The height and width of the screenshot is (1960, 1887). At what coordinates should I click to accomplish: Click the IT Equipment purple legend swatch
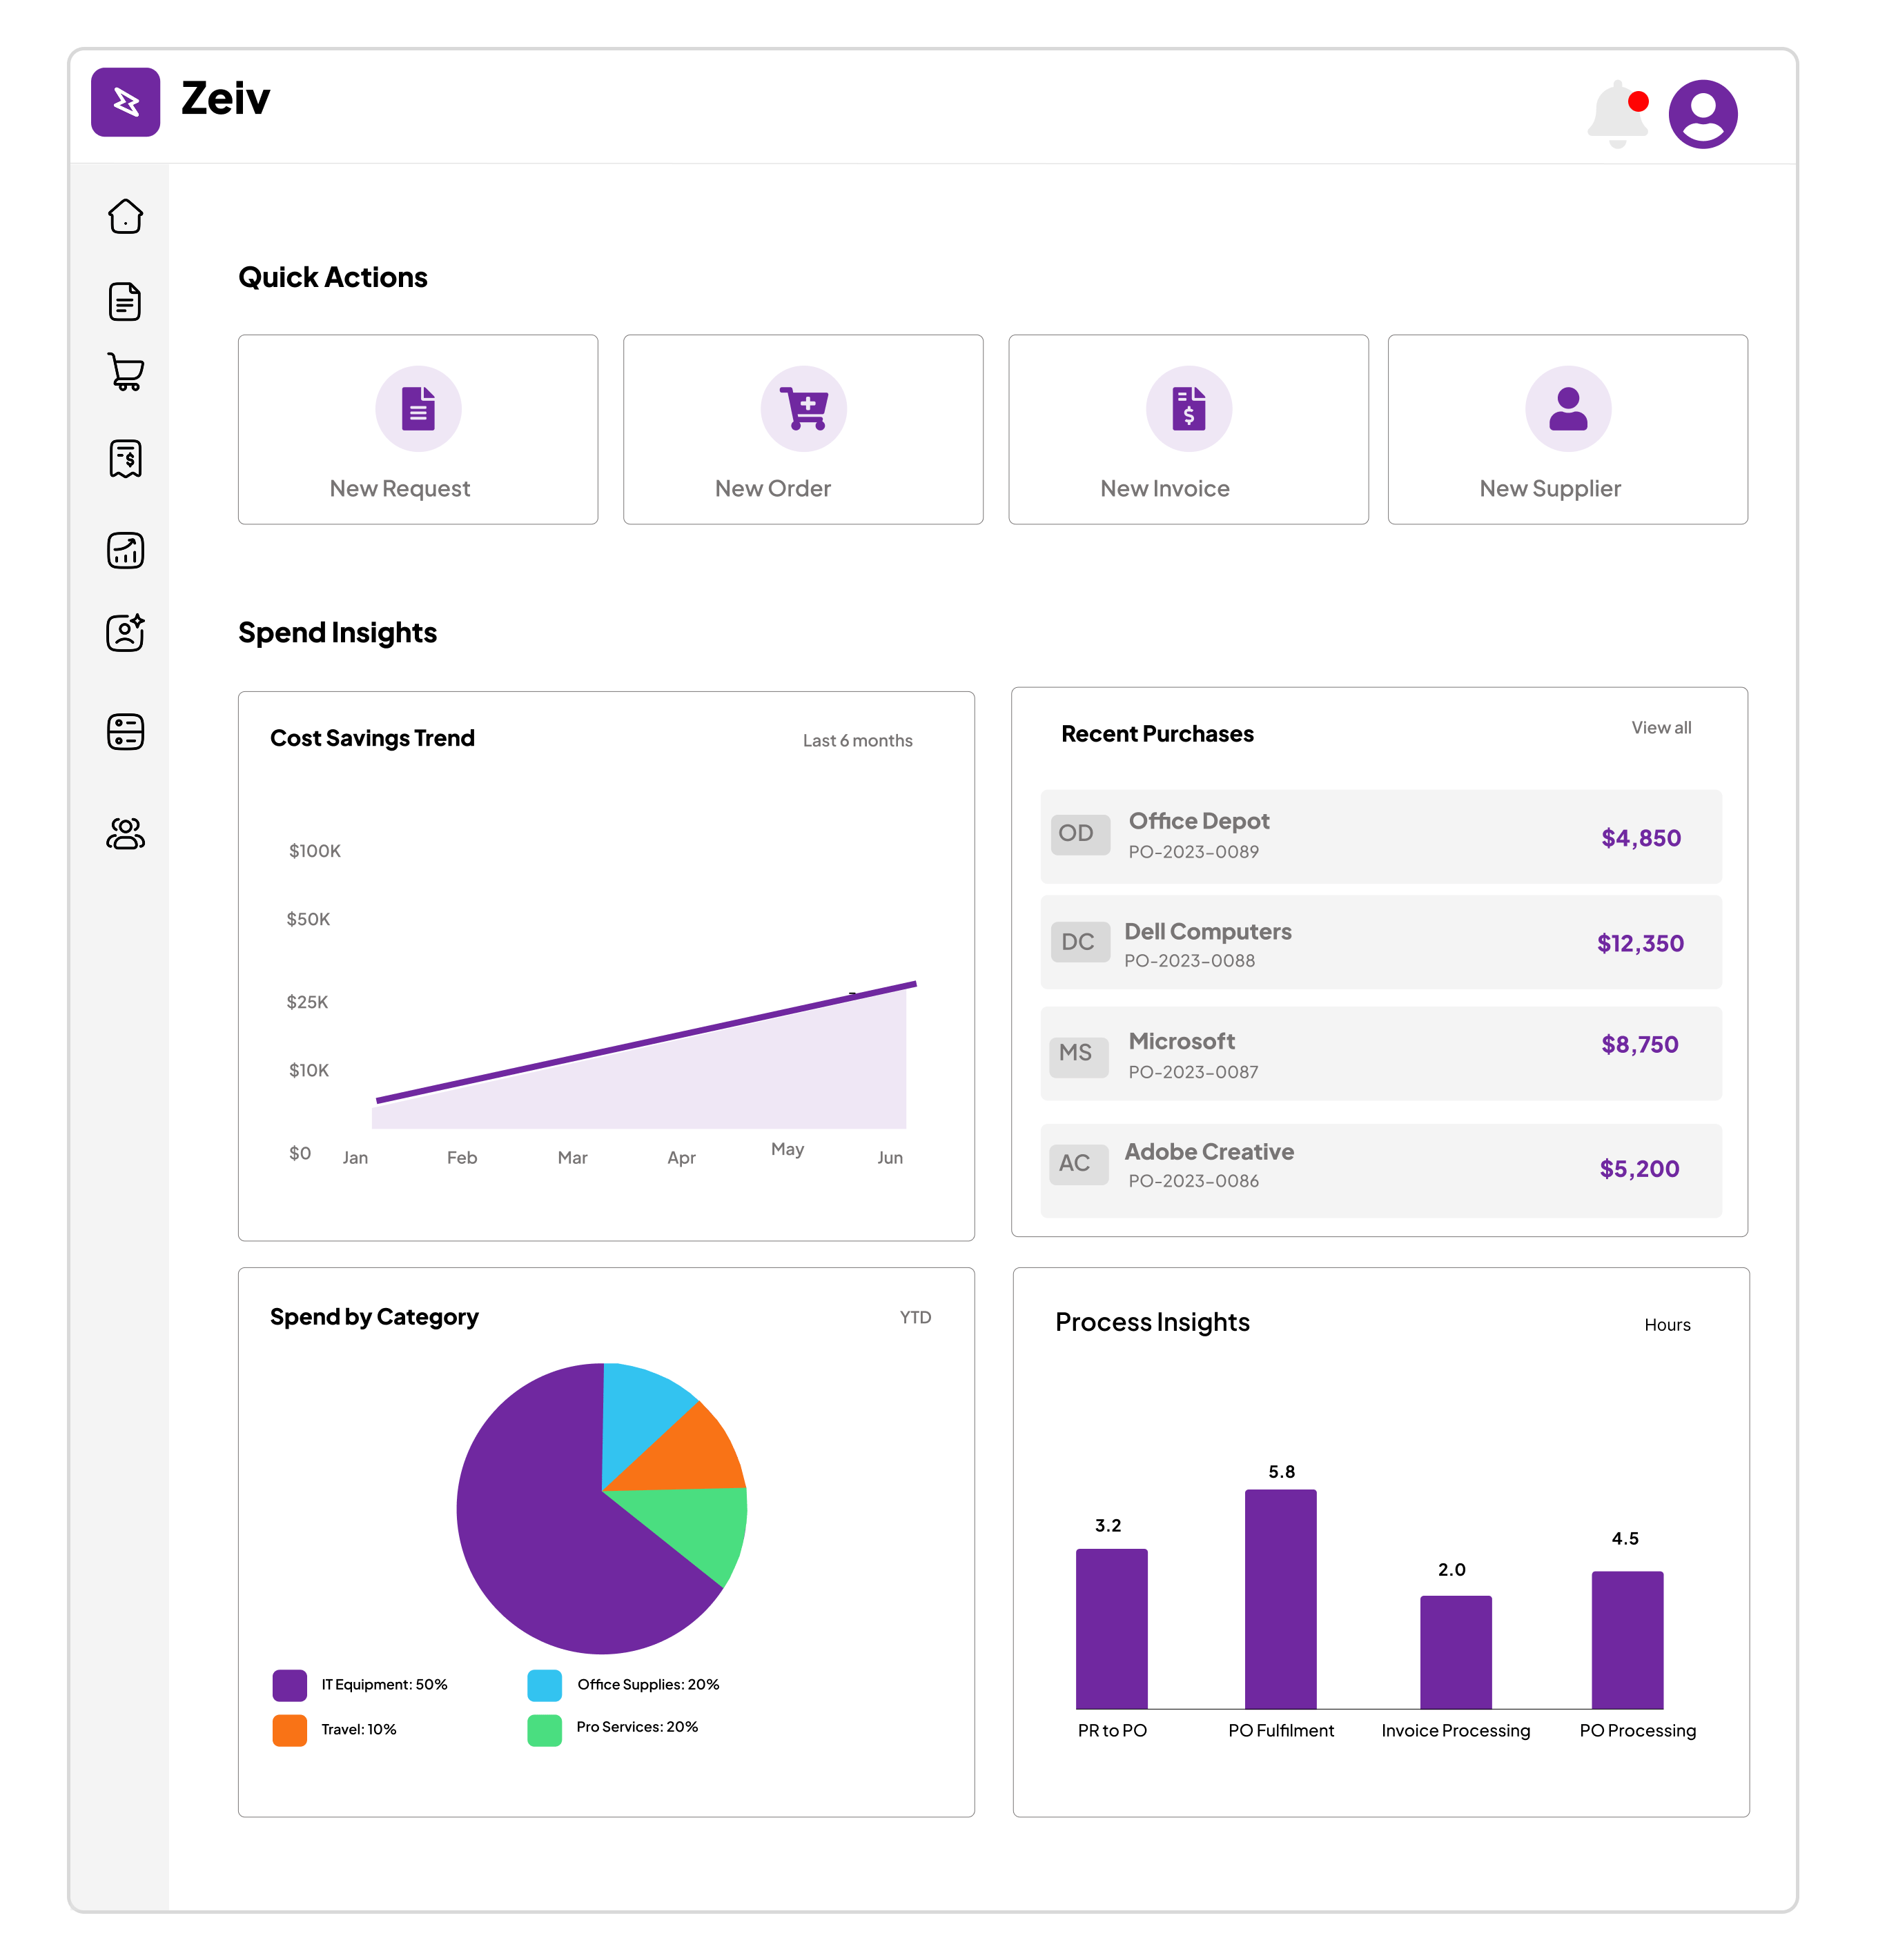tap(289, 1684)
